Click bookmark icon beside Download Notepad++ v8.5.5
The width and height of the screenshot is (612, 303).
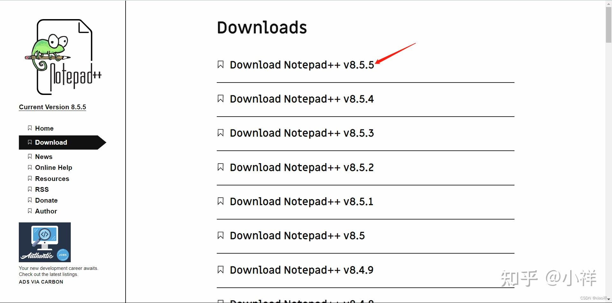[220, 65]
